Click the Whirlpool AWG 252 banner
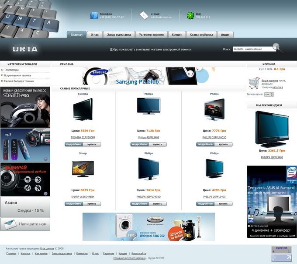This screenshot has height=264, width=297. 148,227
